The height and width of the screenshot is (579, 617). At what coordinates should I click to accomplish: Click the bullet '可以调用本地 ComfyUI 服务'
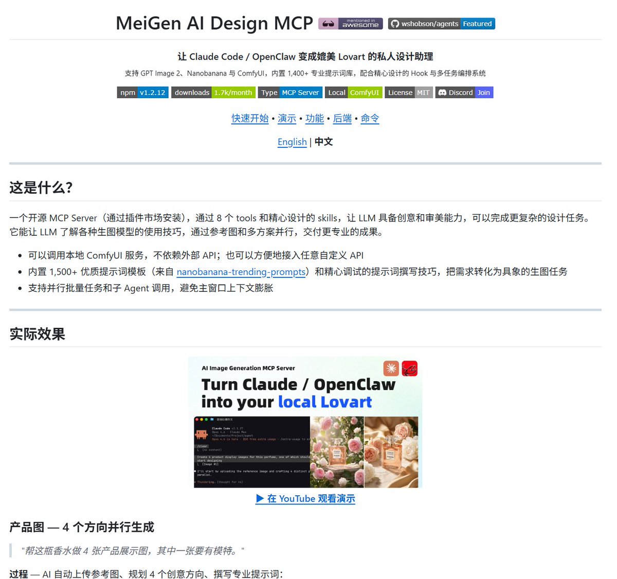(x=196, y=255)
